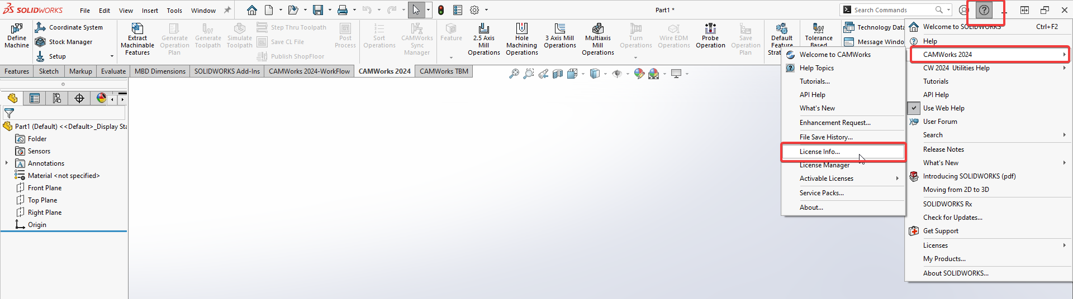Open Default Feature Strategies

(x=781, y=39)
